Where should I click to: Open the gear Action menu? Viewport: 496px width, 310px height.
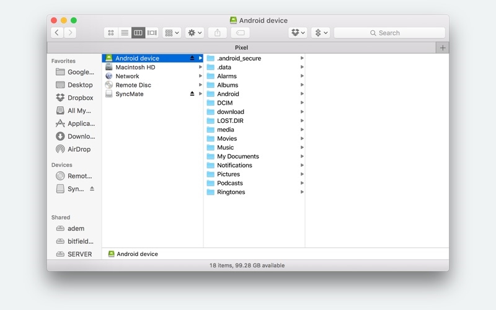tap(195, 33)
